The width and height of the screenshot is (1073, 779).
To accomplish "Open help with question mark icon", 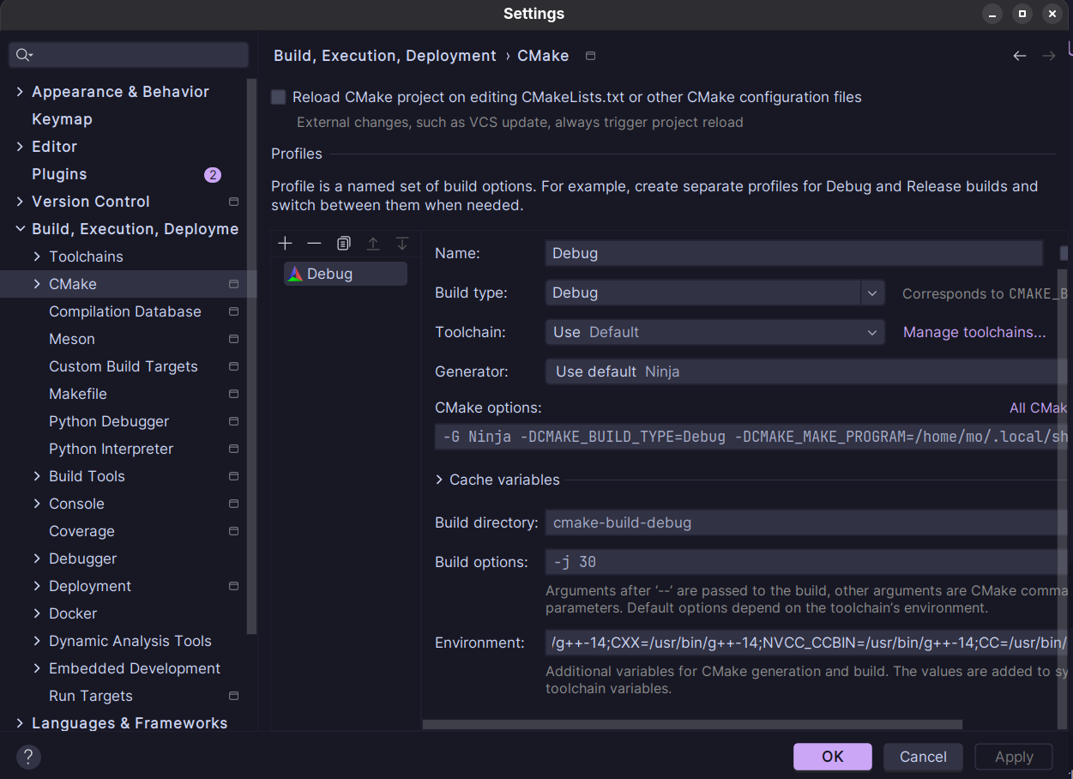I will click(x=28, y=757).
